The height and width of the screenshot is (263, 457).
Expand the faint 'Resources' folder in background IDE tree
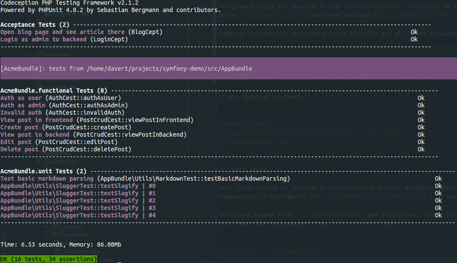(30, 54)
